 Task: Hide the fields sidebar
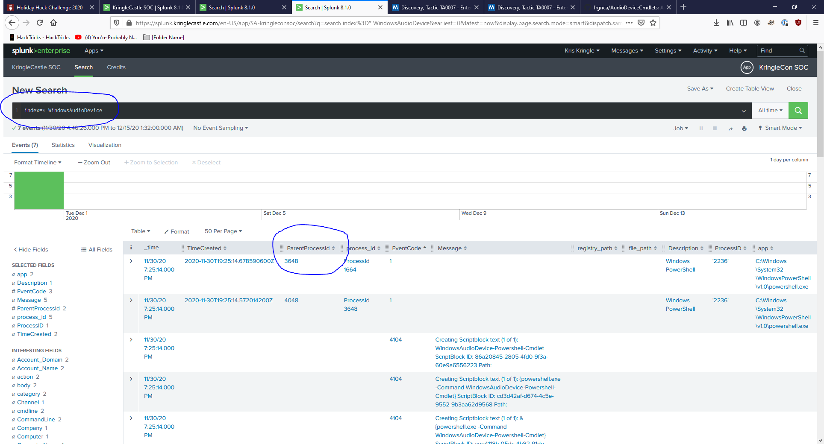31,250
